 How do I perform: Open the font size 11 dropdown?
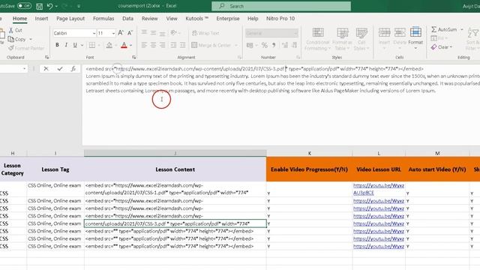coord(113,33)
